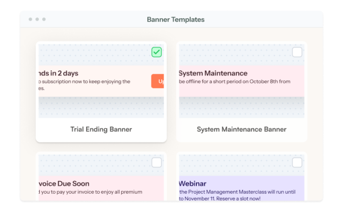Tick the Webinar banner template checkbox
The width and height of the screenshot is (343, 203).
click(x=297, y=162)
